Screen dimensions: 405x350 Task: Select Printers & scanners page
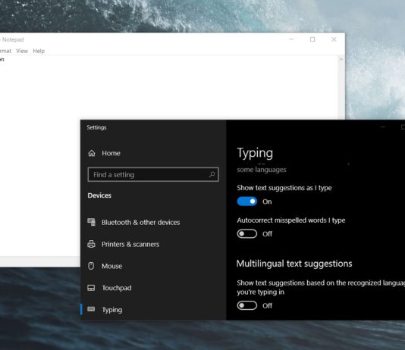click(130, 244)
